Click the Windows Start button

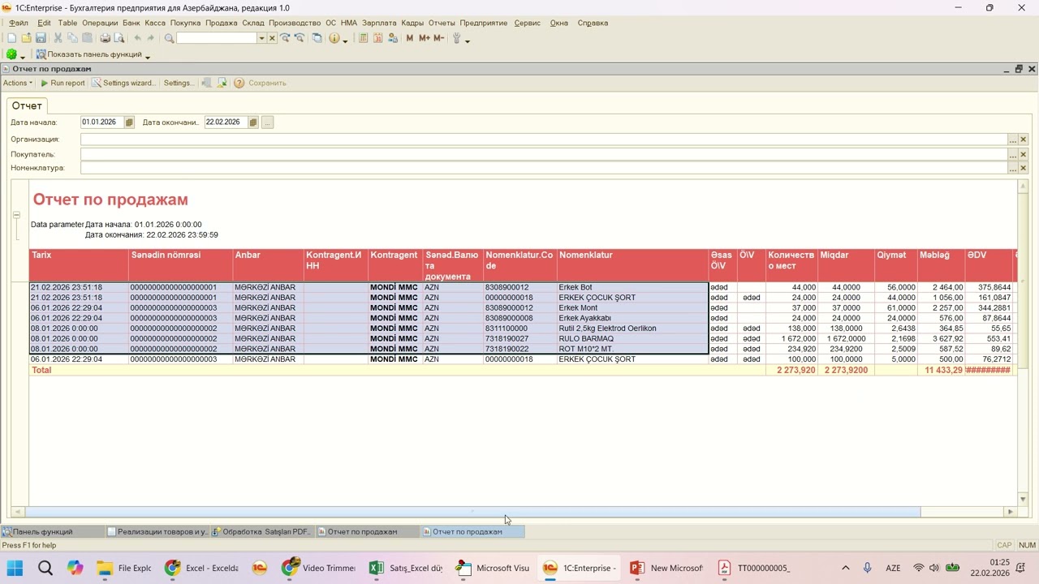(x=15, y=568)
